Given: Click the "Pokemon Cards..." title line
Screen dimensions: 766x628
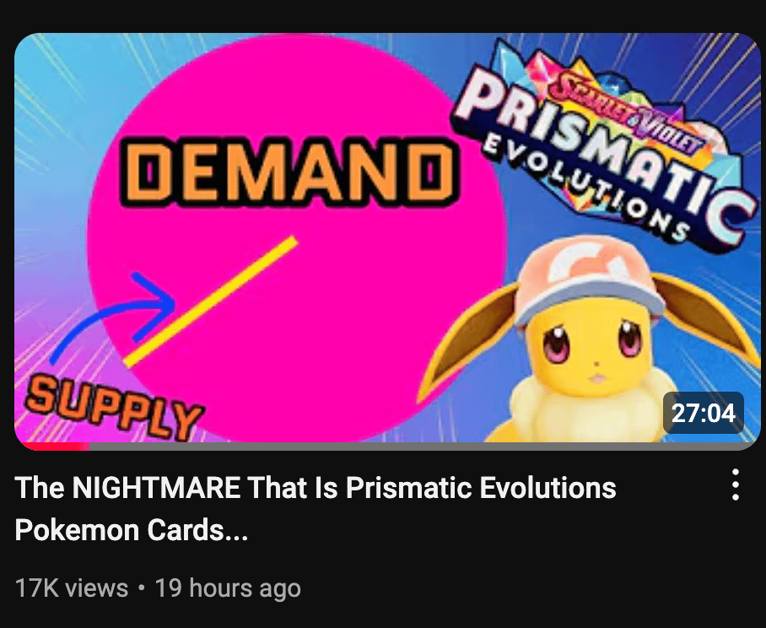Looking at the screenshot, I should tap(132, 530).
